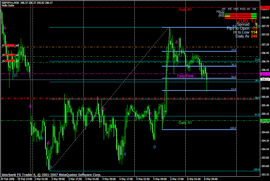Click the white 206.17 current price tag
The width and height of the screenshot is (270, 181).
coord(265,79)
